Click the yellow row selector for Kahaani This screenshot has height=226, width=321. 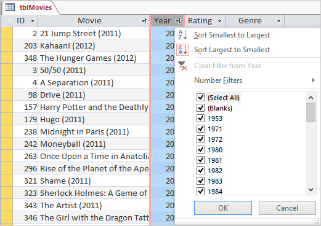point(7,45)
